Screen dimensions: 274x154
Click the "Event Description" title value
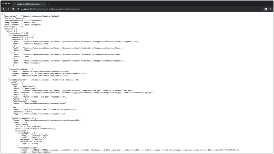(42, 152)
